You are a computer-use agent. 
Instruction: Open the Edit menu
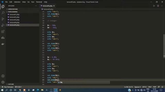11,2
